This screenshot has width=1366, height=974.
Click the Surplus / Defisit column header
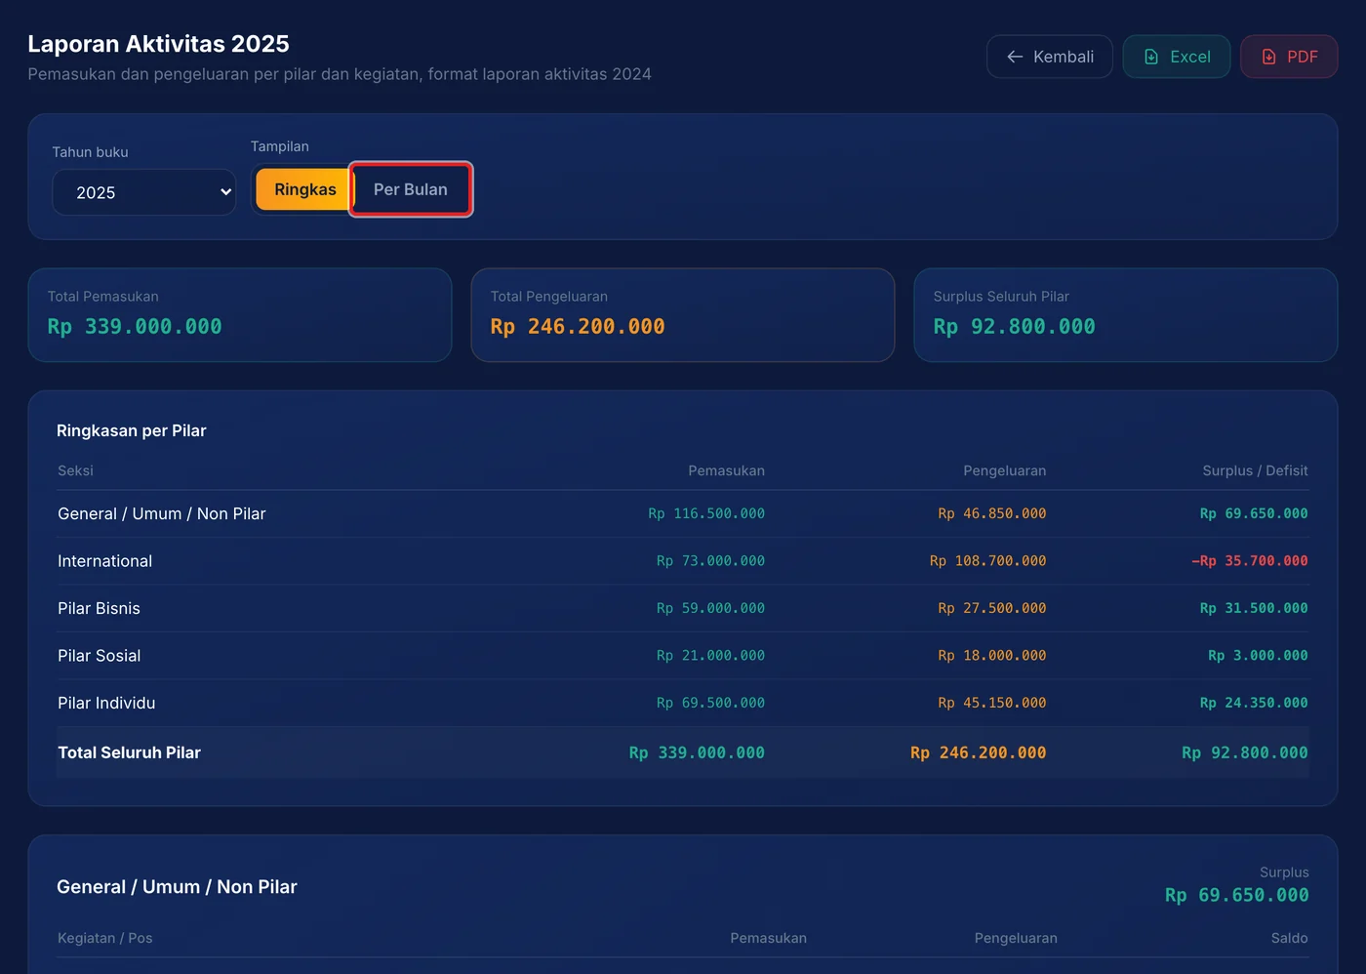click(x=1255, y=470)
